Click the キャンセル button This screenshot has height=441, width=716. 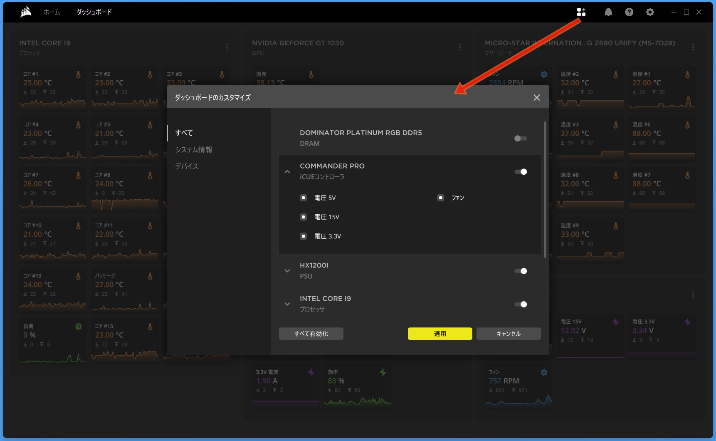[509, 334]
